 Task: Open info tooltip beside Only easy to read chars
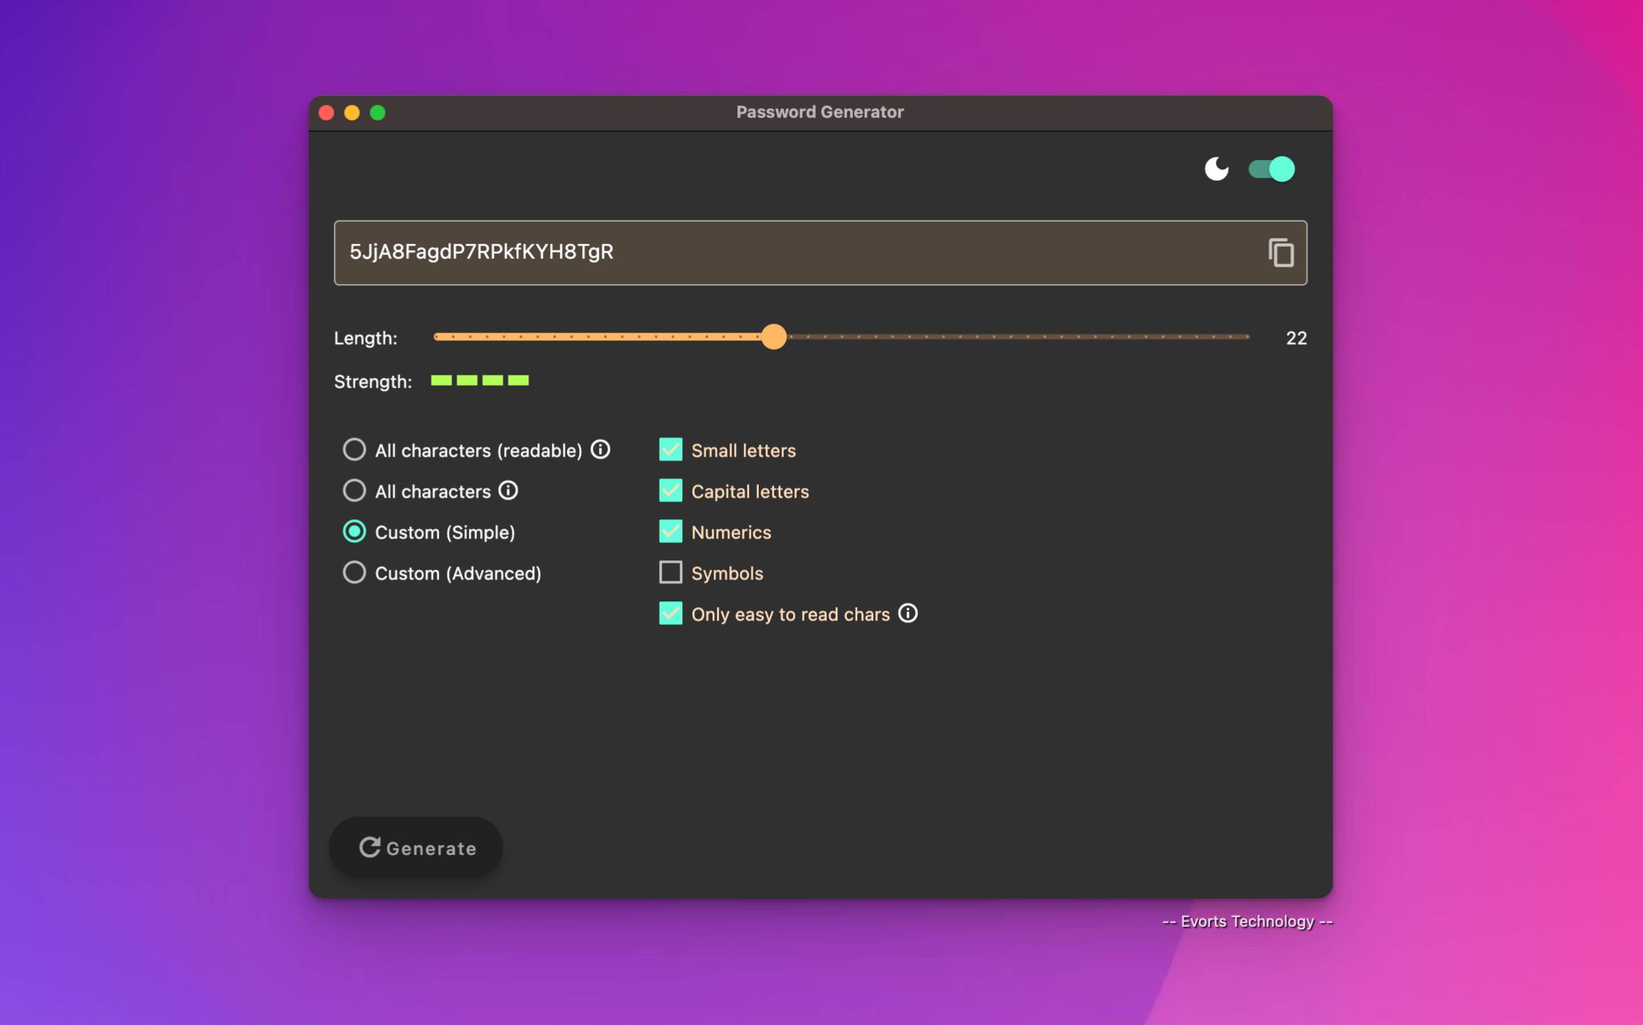(x=908, y=613)
